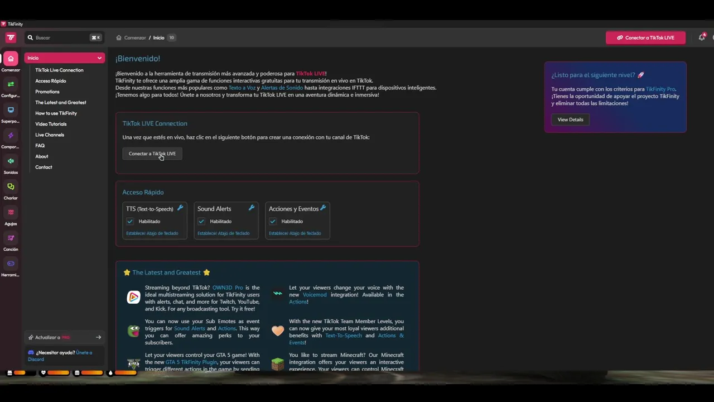Click the Actualizar a PRO arrow
Image resolution: width=714 pixels, height=402 pixels.
click(x=98, y=337)
